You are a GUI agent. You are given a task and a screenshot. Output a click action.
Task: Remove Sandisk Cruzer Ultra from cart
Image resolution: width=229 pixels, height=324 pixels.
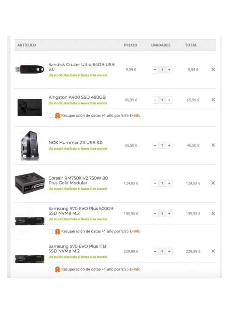213,69
